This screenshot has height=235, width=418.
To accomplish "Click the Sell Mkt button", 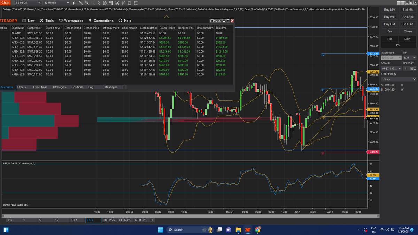I will click(x=408, y=10).
